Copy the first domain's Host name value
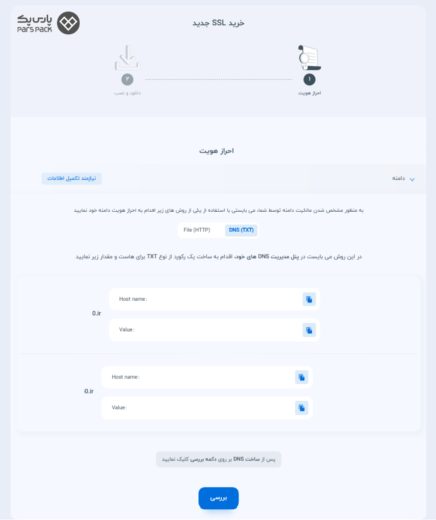 [x=309, y=299]
